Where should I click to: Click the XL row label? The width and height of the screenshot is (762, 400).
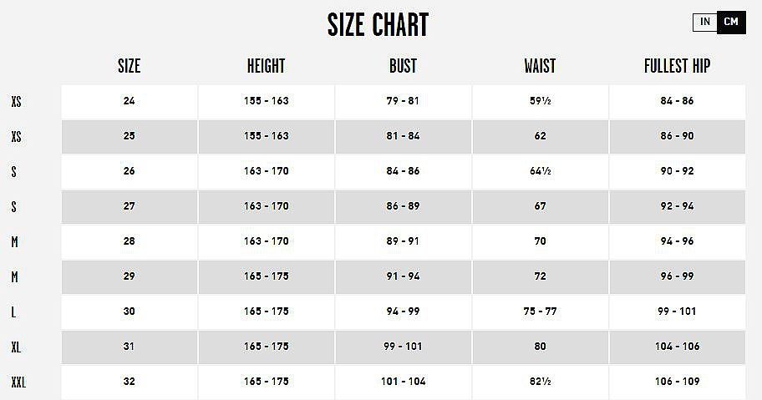click(17, 347)
